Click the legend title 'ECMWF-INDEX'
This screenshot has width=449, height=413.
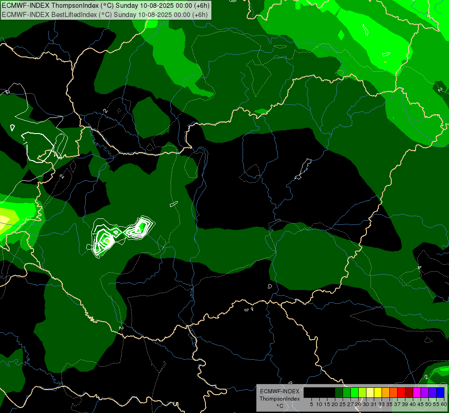pyautogui.click(x=280, y=391)
